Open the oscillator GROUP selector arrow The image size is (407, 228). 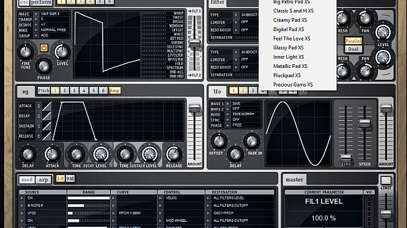click(x=36, y=36)
